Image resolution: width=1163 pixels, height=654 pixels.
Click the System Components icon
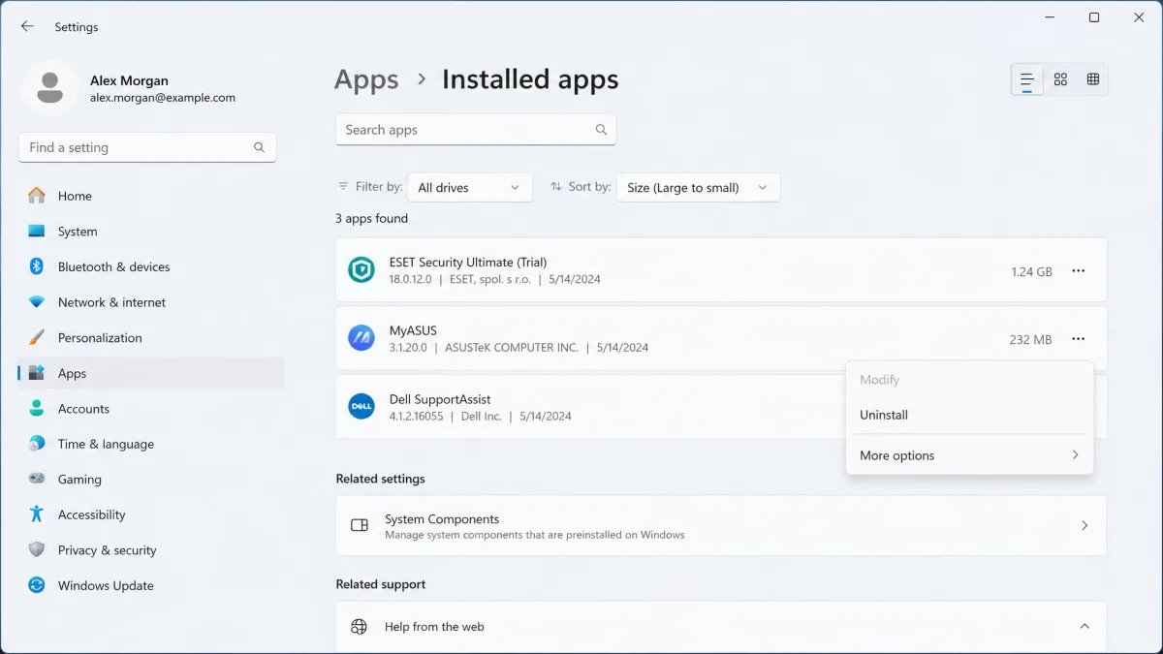360,525
